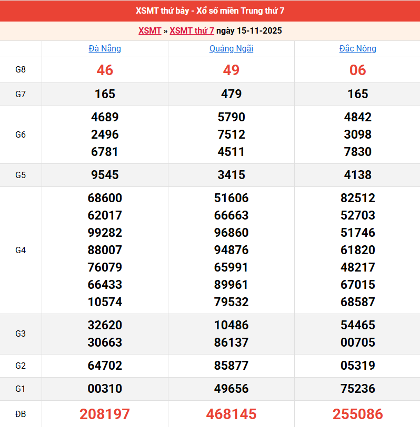Select the Đà Nẵng G8 result 46
This screenshot has height=427, width=420.
click(x=105, y=70)
